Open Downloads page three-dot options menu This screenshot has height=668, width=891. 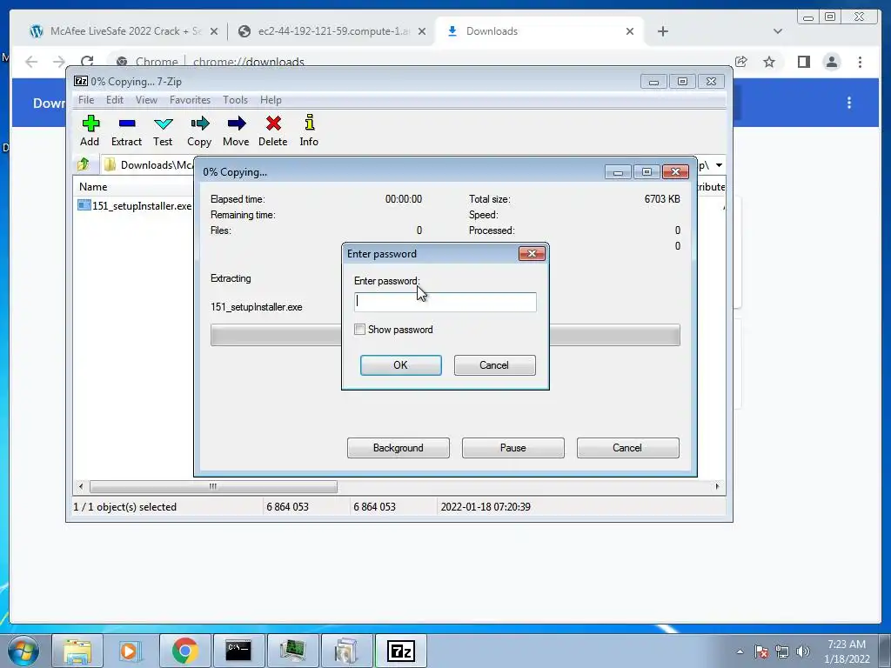(x=849, y=103)
